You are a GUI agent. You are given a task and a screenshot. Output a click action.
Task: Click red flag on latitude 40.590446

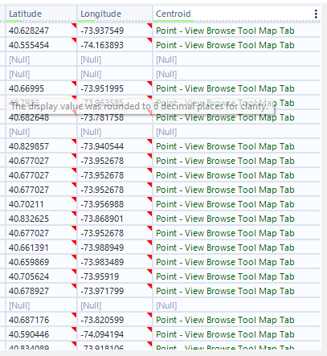point(74,329)
